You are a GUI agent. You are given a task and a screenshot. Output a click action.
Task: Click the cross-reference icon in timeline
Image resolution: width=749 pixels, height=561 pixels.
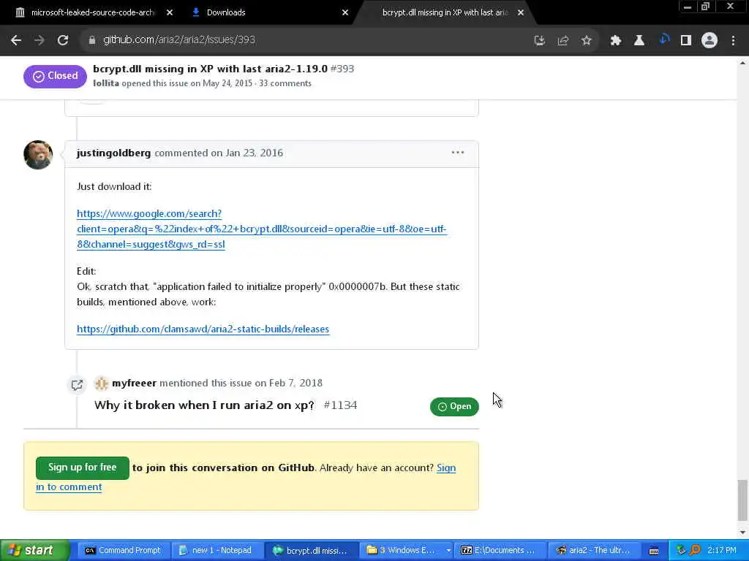[x=77, y=385]
